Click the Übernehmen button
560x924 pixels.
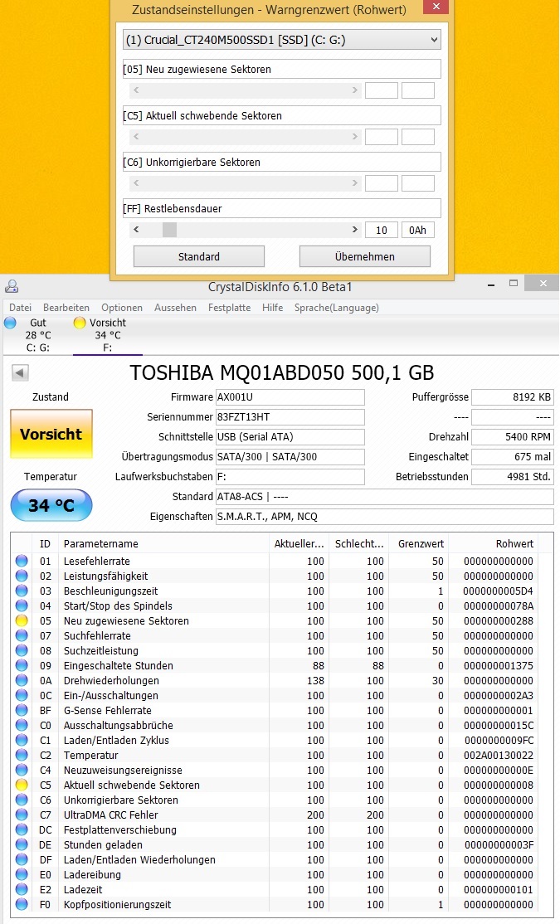click(x=365, y=256)
